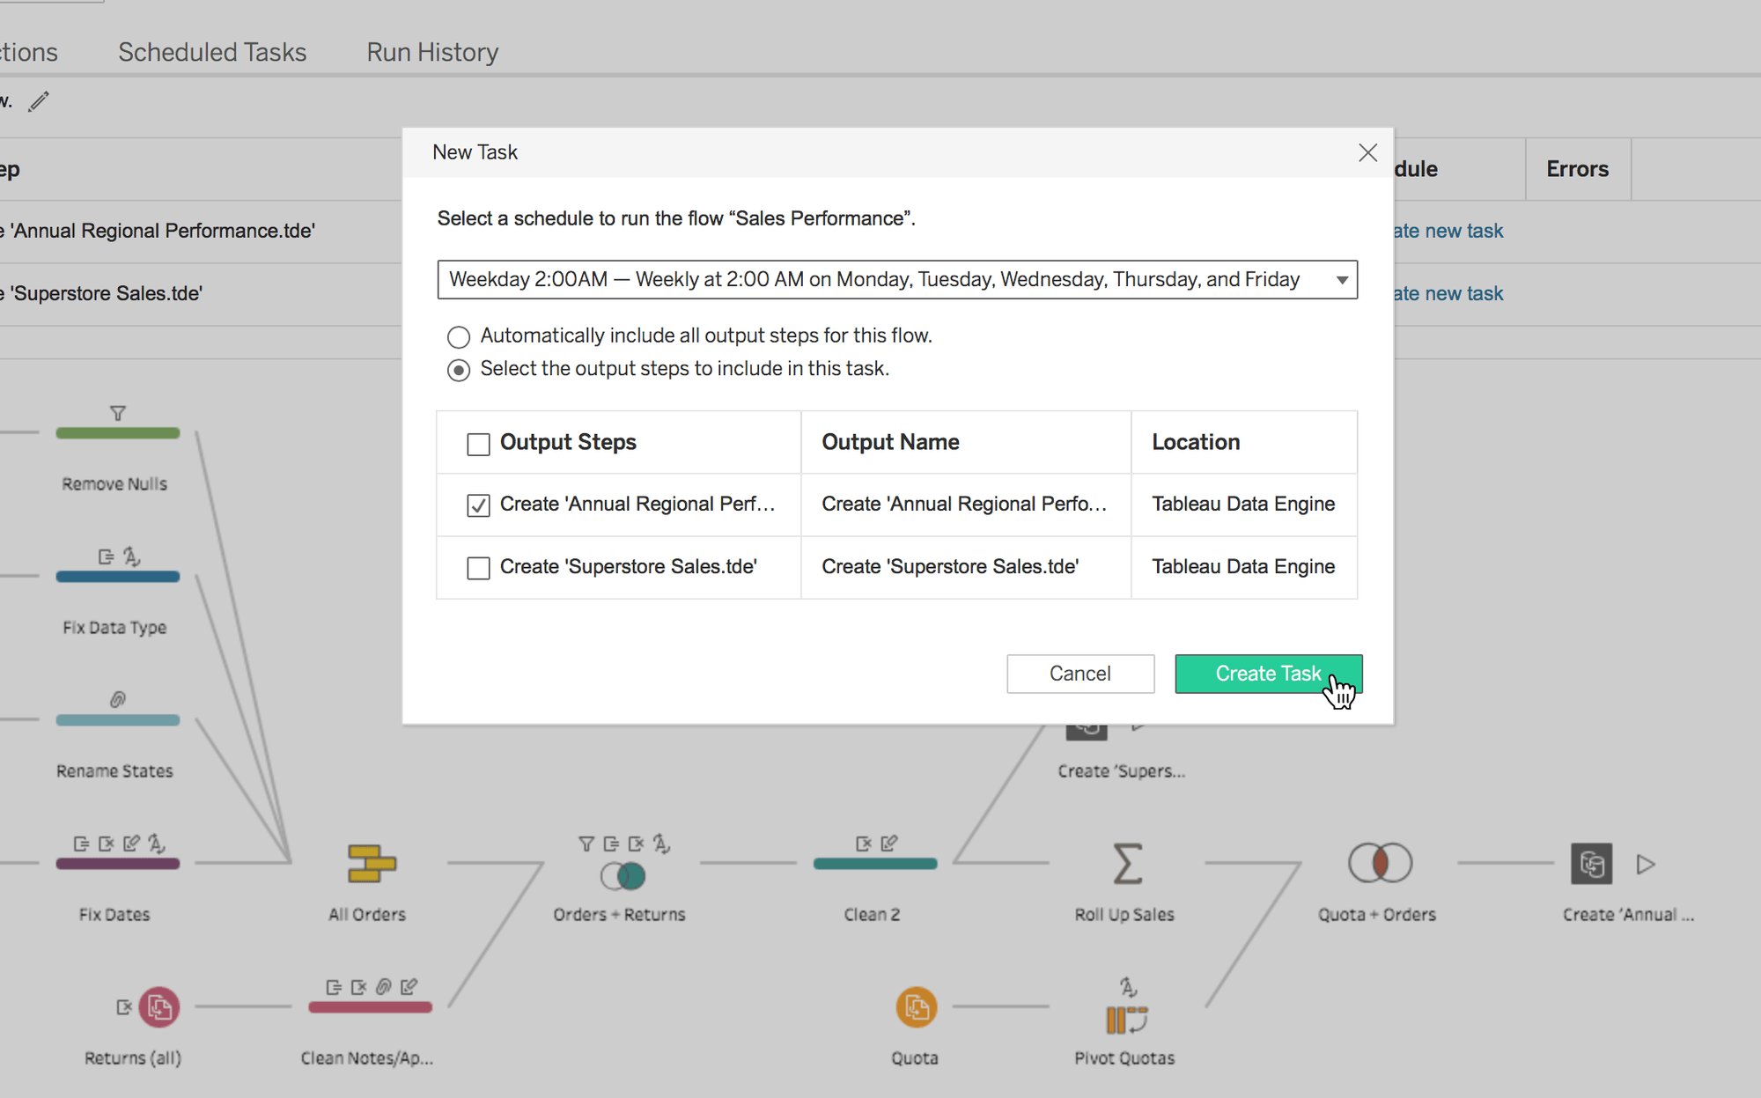Click the Fix Data Type blue step bar
The width and height of the screenshot is (1761, 1098).
point(117,577)
